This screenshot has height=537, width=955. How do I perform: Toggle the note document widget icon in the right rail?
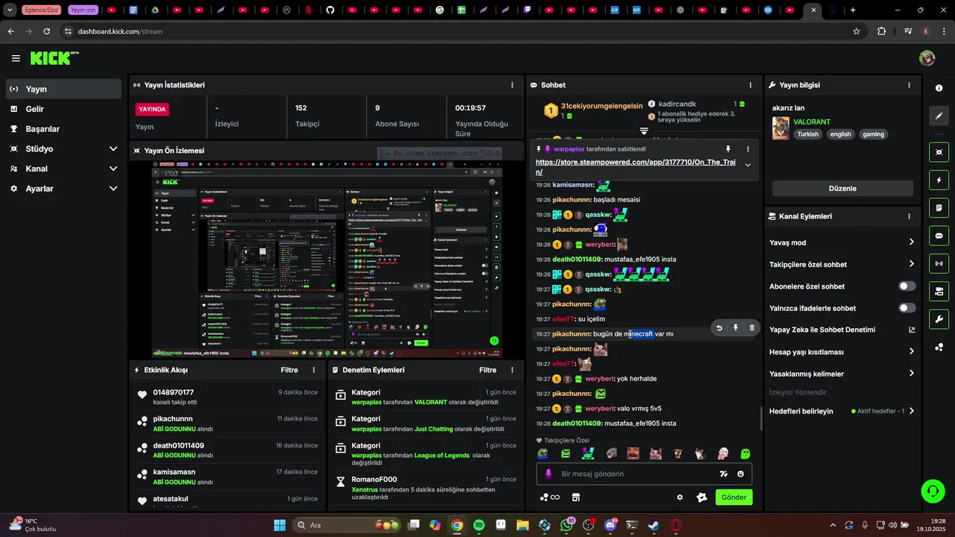939,207
